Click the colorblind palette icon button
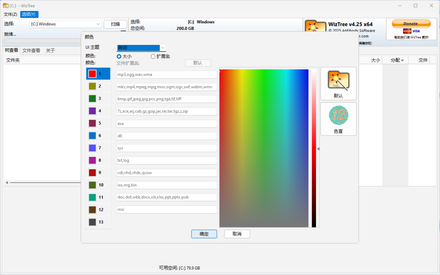The height and width of the screenshot is (275, 440). point(338,119)
